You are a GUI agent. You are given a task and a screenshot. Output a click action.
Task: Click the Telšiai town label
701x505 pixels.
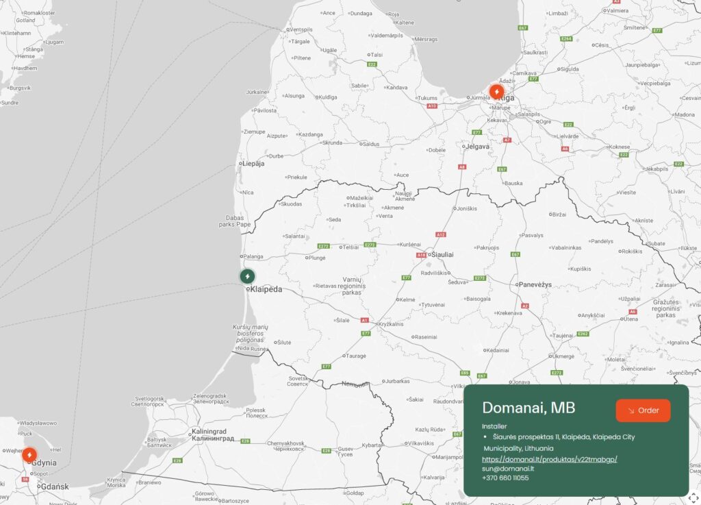(x=350, y=247)
